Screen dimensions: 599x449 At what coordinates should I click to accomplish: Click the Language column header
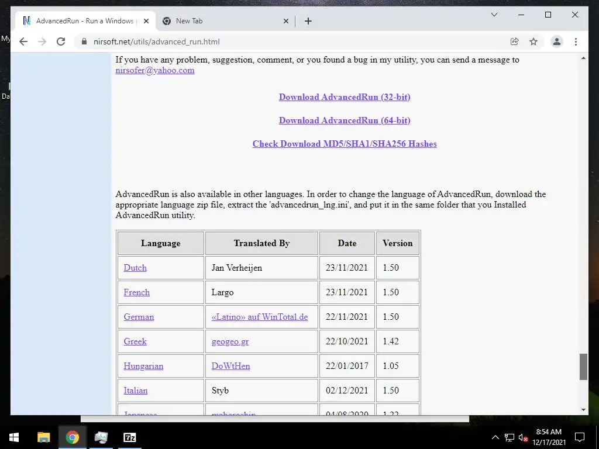pos(160,243)
